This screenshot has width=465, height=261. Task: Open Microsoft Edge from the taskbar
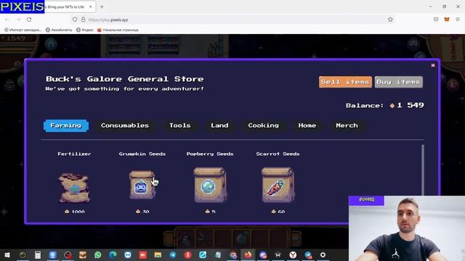[113, 254]
